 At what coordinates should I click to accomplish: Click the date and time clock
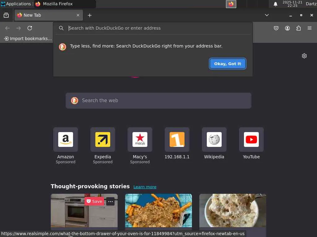click(x=292, y=4)
